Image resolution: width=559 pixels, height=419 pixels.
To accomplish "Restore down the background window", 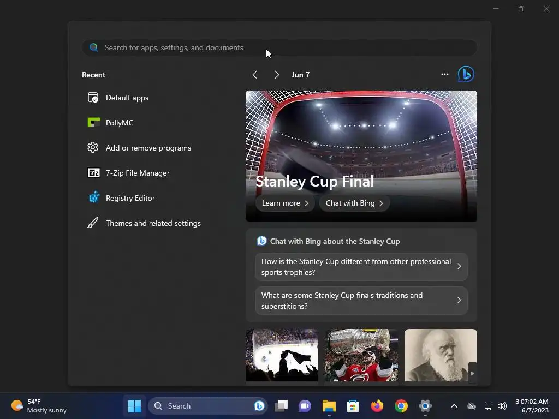I will pyautogui.click(x=521, y=9).
